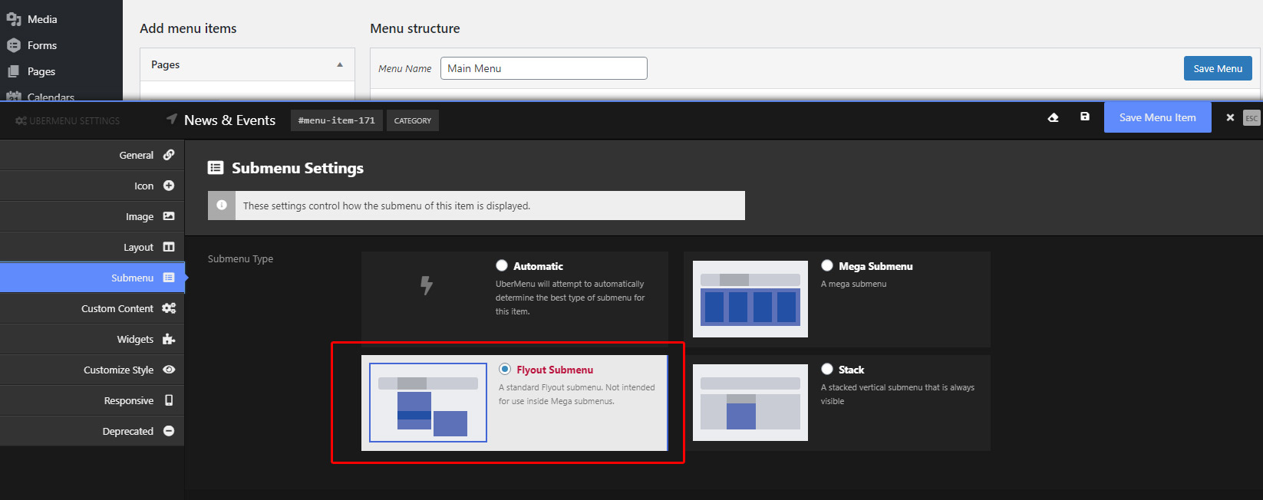
Task: Click the floppy disk save icon
Action: [1084, 117]
